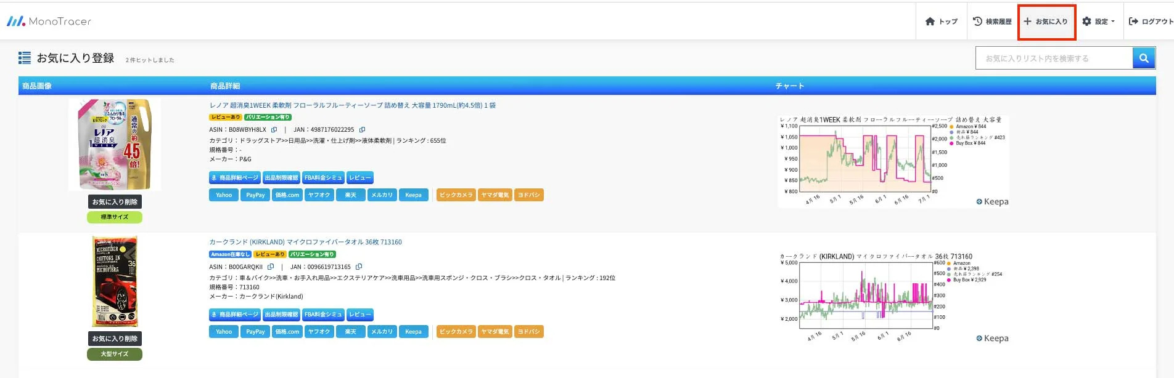The width and height of the screenshot is (1174, 378).
Task: Search Yahoo for the KIRKLAND towel
Action: pos(224,332)
